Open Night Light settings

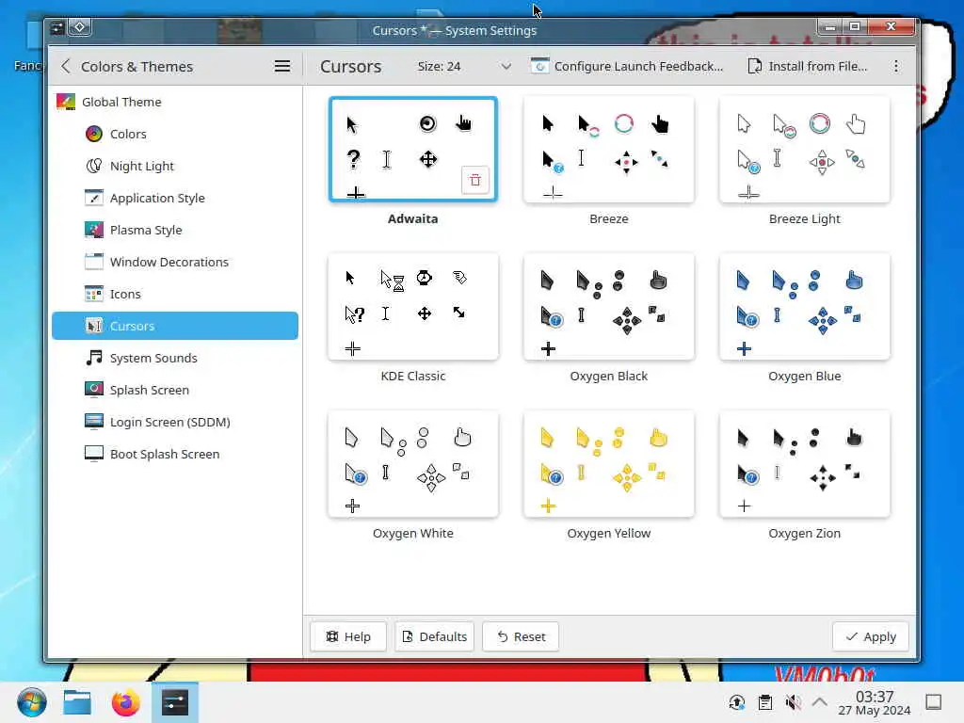pyautogui.click(x=175, y=166)
